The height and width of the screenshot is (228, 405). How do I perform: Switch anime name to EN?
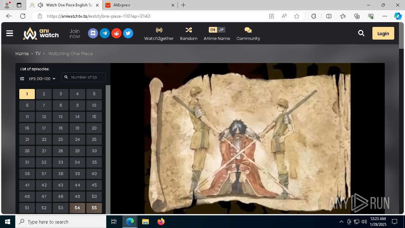(213, 30)
